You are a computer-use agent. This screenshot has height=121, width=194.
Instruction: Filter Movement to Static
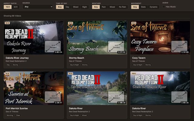[x=143, y=7]
